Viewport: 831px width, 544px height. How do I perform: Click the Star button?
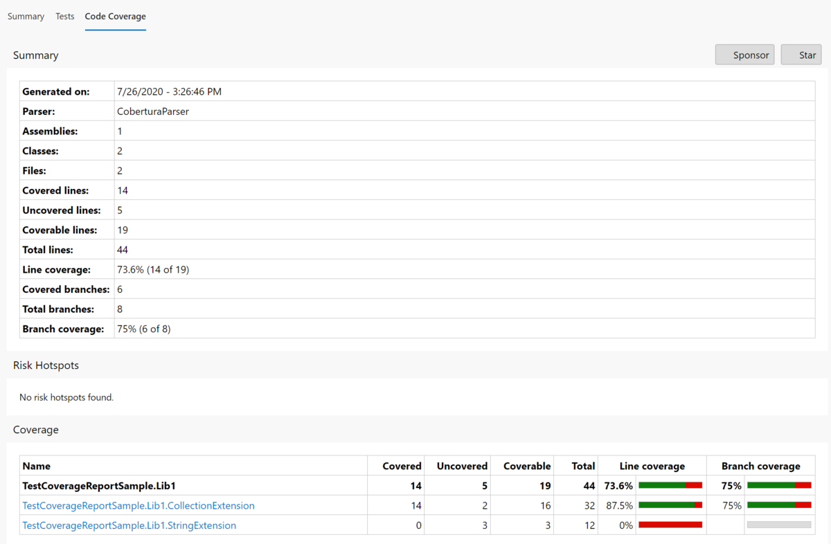[x=801, y=55]
